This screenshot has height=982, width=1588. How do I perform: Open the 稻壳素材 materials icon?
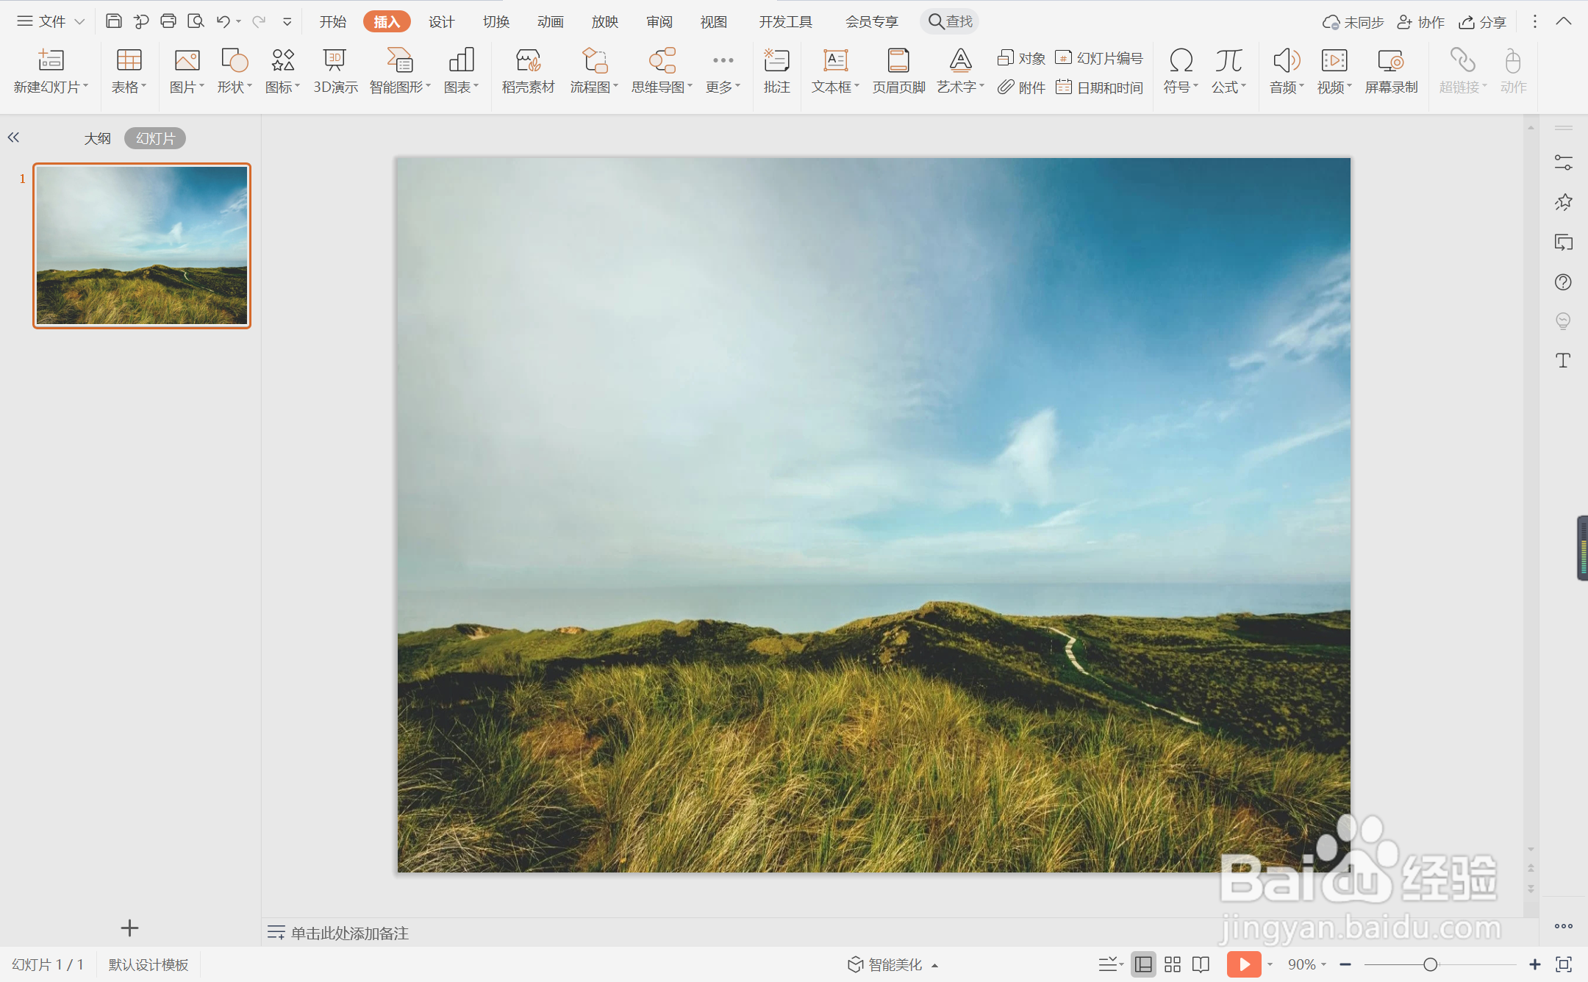[527, 71]
